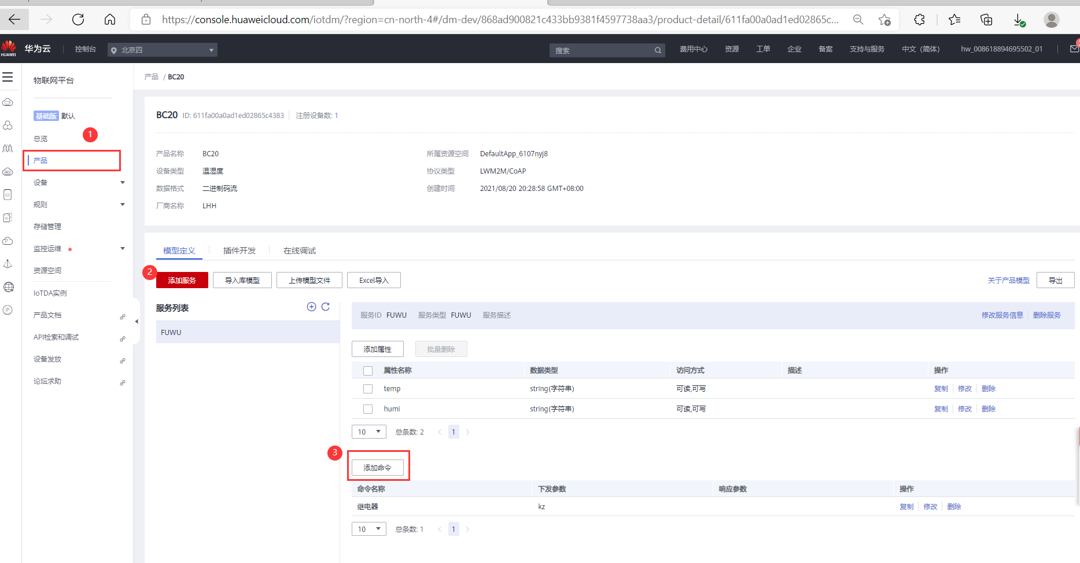Click 修改服务信息 link
The height and width of the screenshot is (563, 1080).
pyautogui.click(x=1002, y=315)
